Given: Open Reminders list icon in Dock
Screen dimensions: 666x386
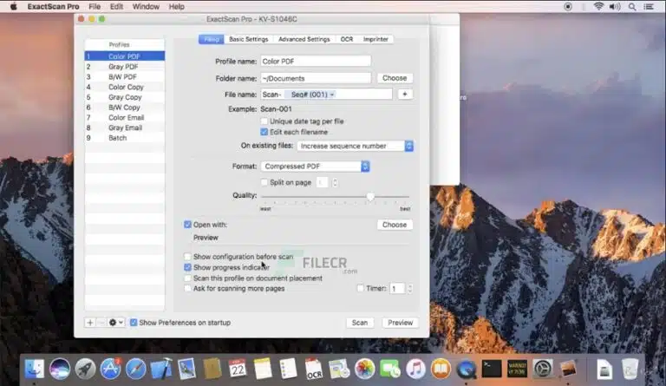Looking at the screenshot, I should point(289,368).
